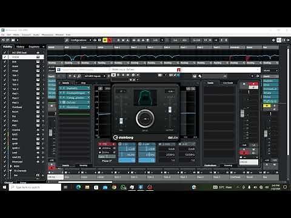Viewport: 291px width, 218px height.
Task: Click instrument icon of Pad channel
Action: (38, 125)
